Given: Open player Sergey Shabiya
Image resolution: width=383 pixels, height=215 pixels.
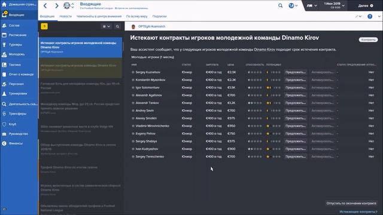Looking at the screenshot, I should [146, 142].
